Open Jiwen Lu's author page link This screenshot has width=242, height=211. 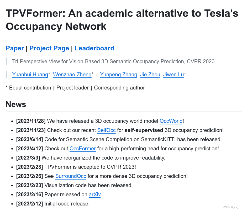click(x=173, y=75)
